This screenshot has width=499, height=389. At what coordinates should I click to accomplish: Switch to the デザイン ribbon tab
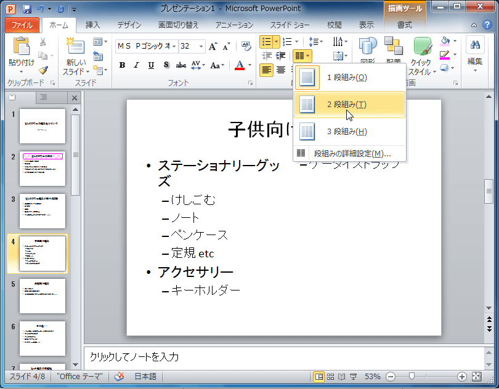(x=129, y=25)
